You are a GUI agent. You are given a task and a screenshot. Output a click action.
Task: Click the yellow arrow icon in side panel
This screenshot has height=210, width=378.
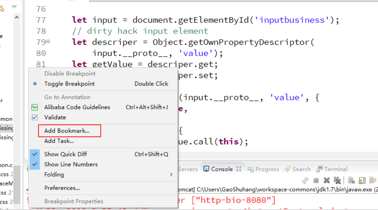[x=2, y=9]
